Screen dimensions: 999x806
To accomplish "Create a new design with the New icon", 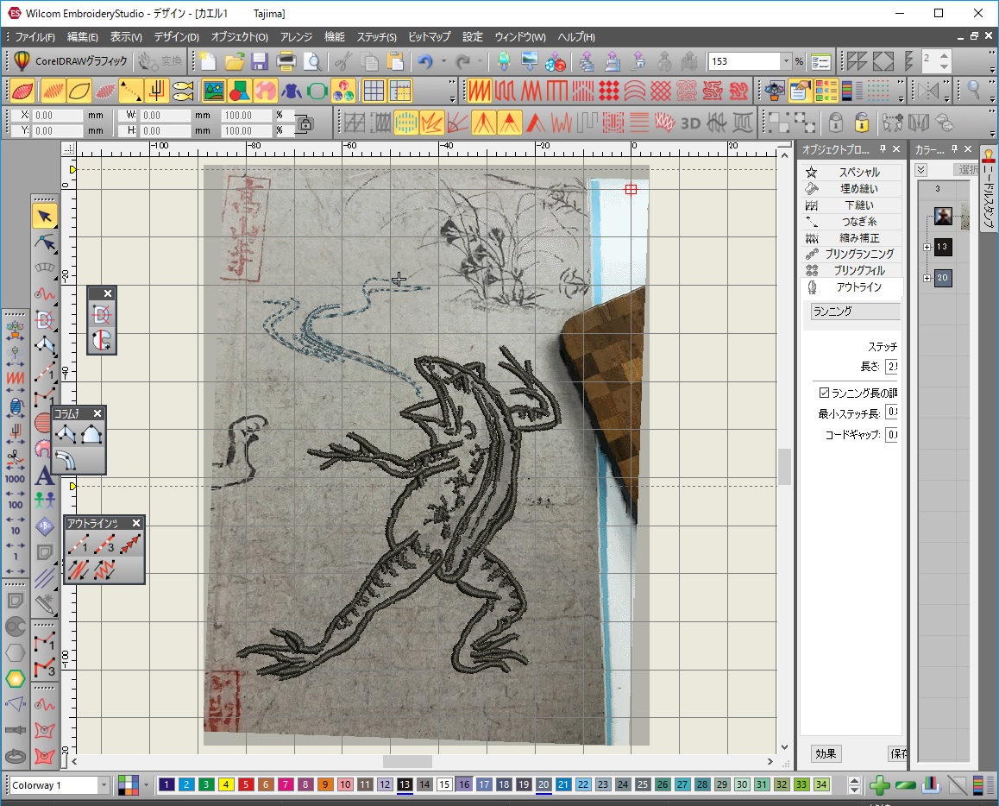I will pos(207,61).
